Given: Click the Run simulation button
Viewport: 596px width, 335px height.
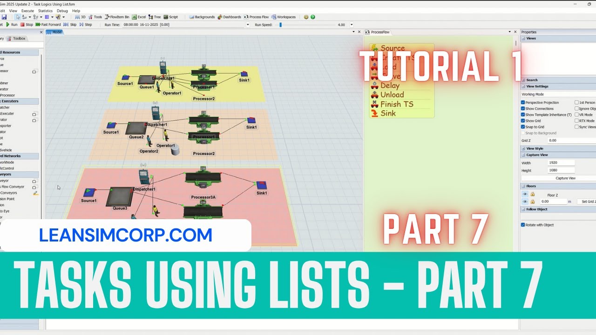Looking at the screenshot, I should pos(11,24).
